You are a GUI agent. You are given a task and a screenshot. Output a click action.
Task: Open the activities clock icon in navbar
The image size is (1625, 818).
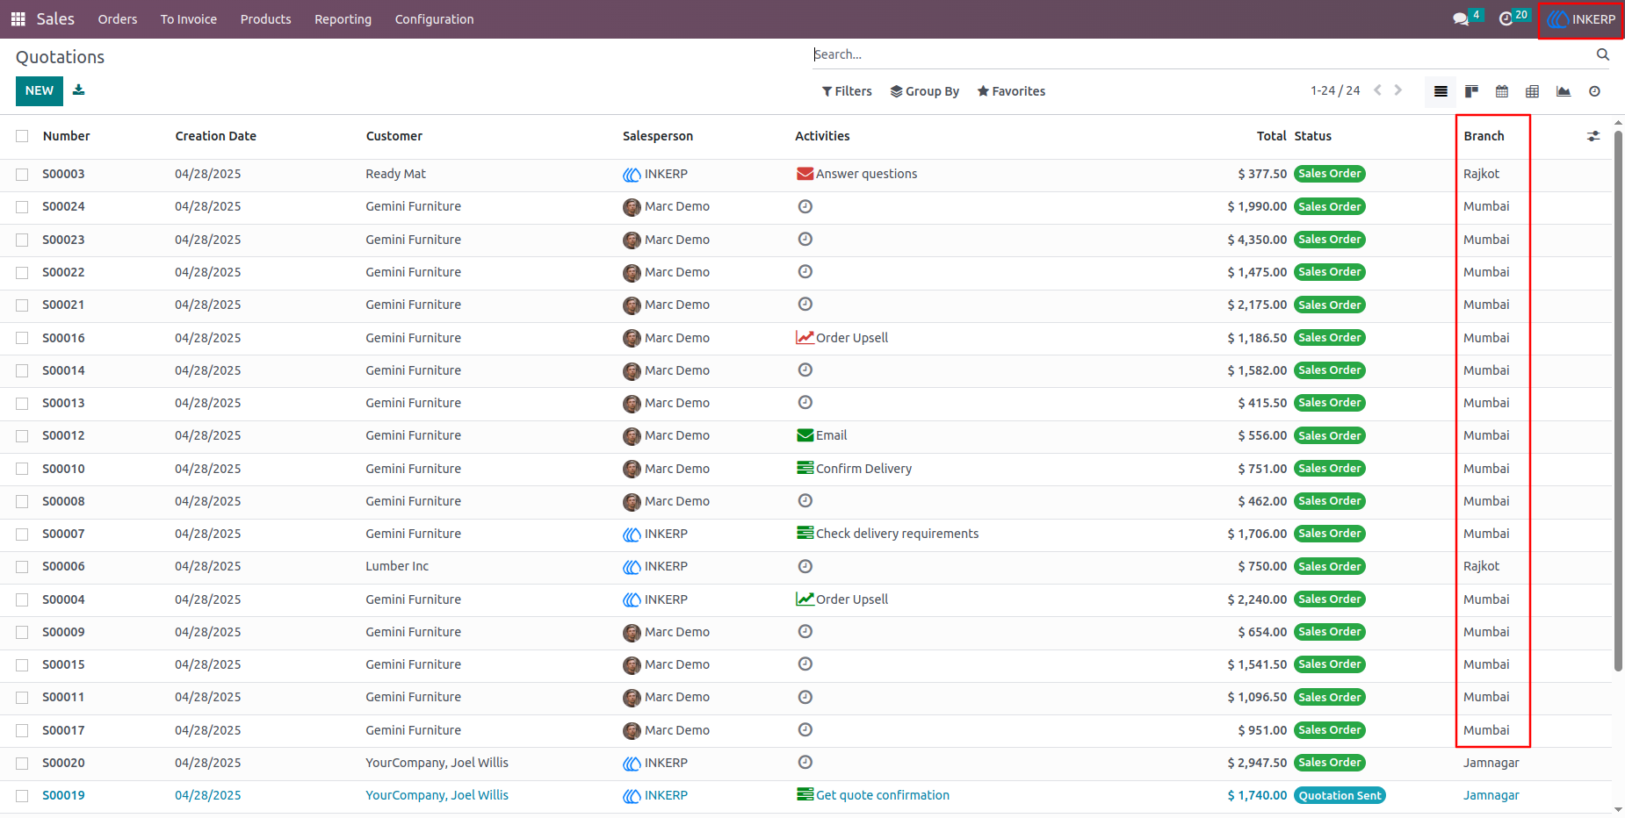click(1506, 19)
